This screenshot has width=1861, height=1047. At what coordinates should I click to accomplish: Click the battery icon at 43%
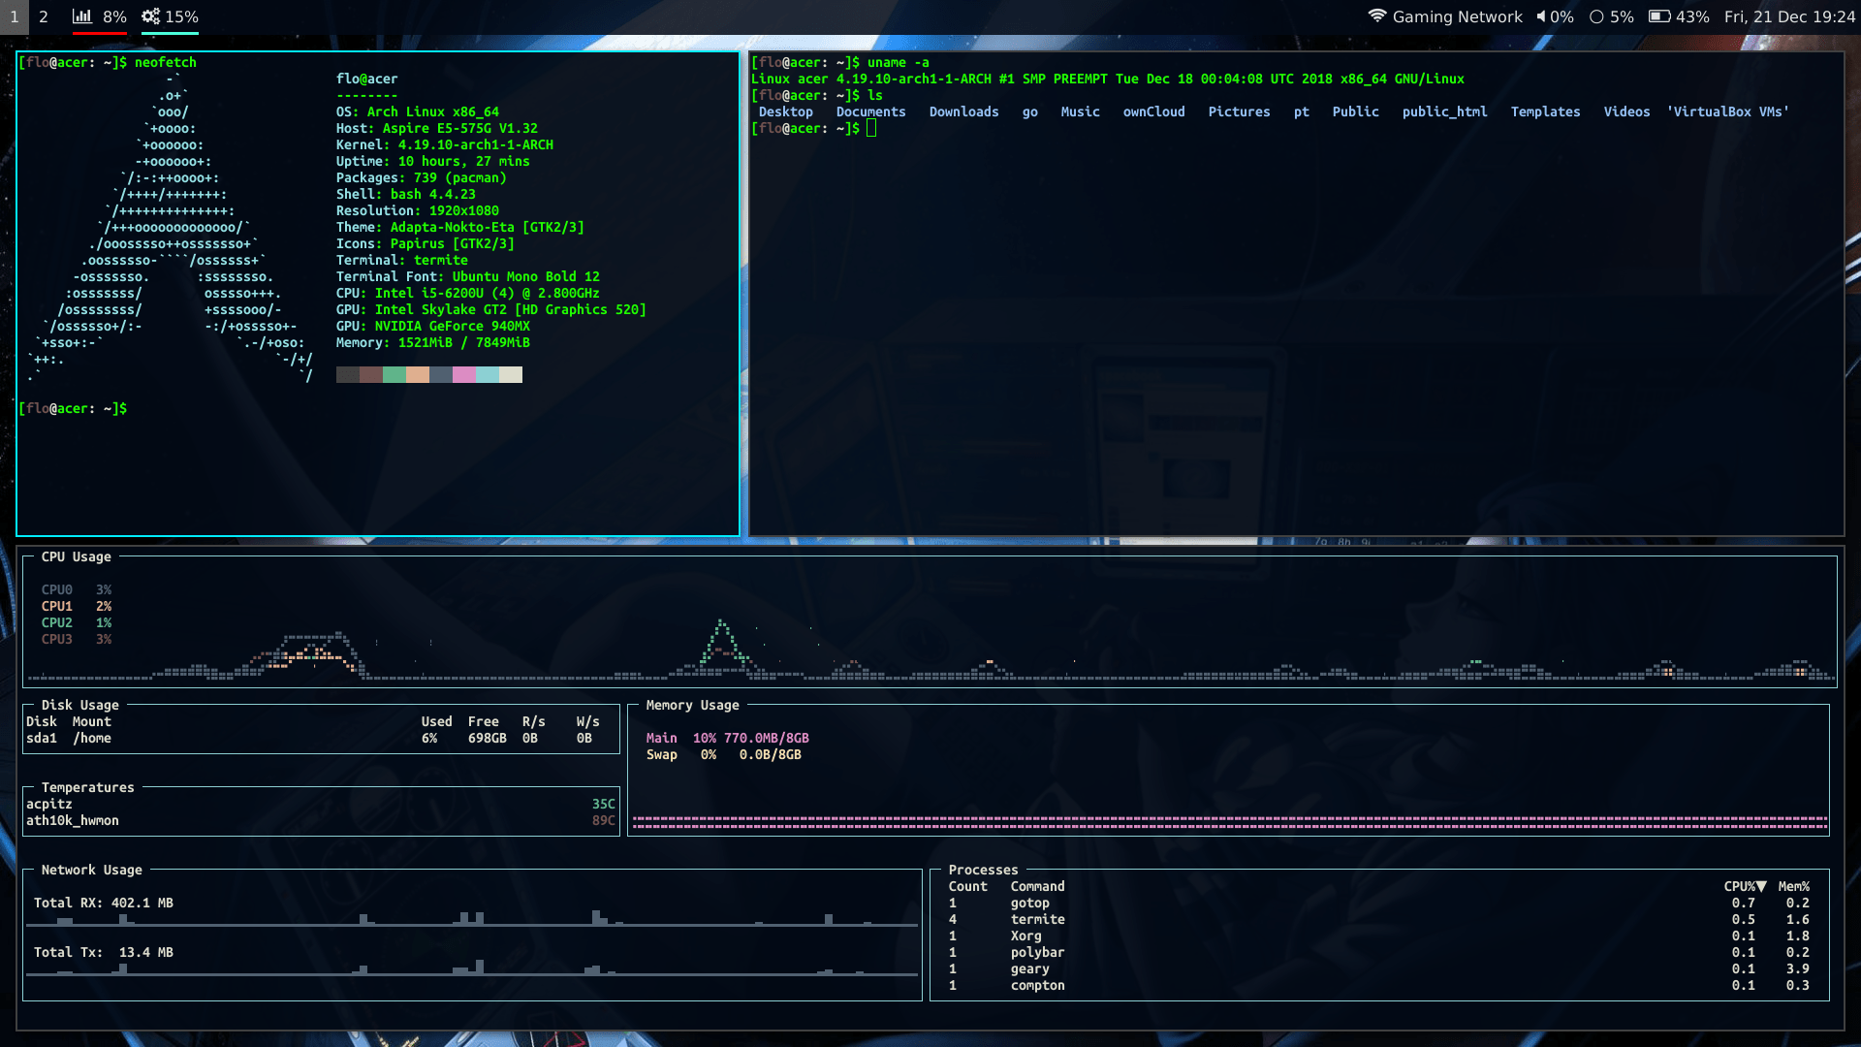click(x=1659, y=16)
